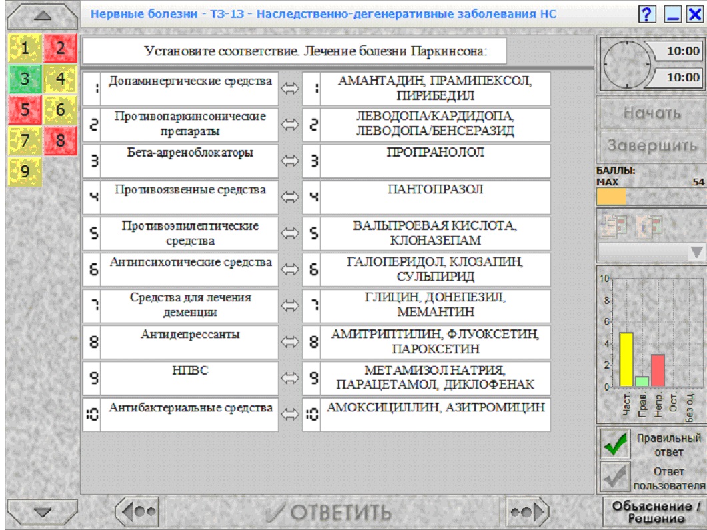Select ВАЛЬПРОЕВАЯ КИСЛОТА answer cell

427,233
